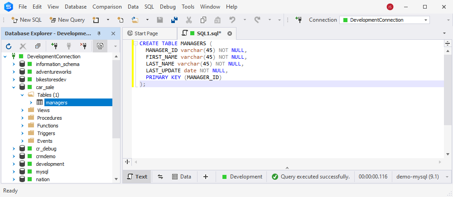Open the Comparison menu
453x197 pixels.
click(107, 7)
